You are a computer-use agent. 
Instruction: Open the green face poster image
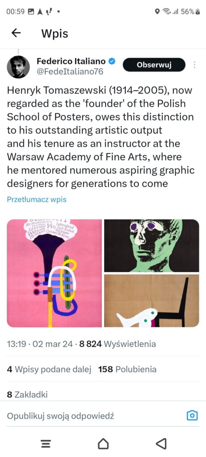[x=152, y=245]
